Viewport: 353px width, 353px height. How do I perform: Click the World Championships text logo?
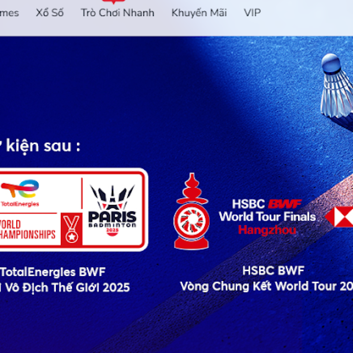tap(28, 229)
